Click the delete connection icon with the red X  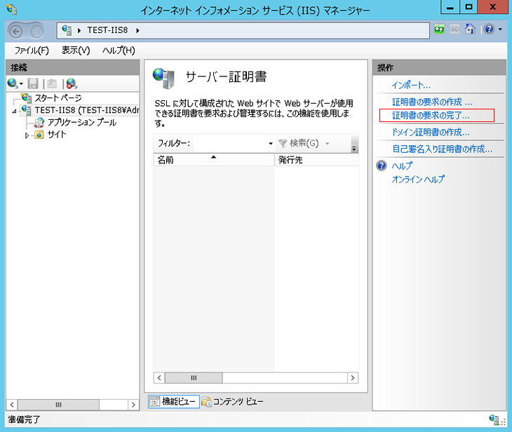pos(72,83)
